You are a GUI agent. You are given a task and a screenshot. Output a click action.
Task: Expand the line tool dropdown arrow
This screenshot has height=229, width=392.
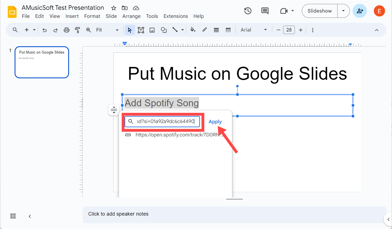click(x=183, y=30)
